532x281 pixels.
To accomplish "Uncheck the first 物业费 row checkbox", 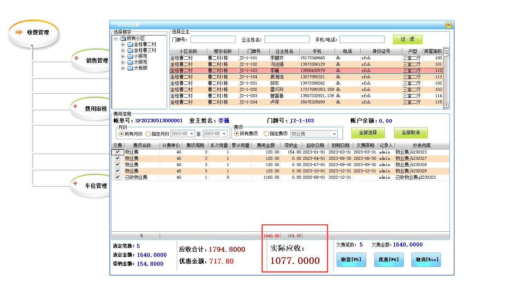I will (117, 152).
